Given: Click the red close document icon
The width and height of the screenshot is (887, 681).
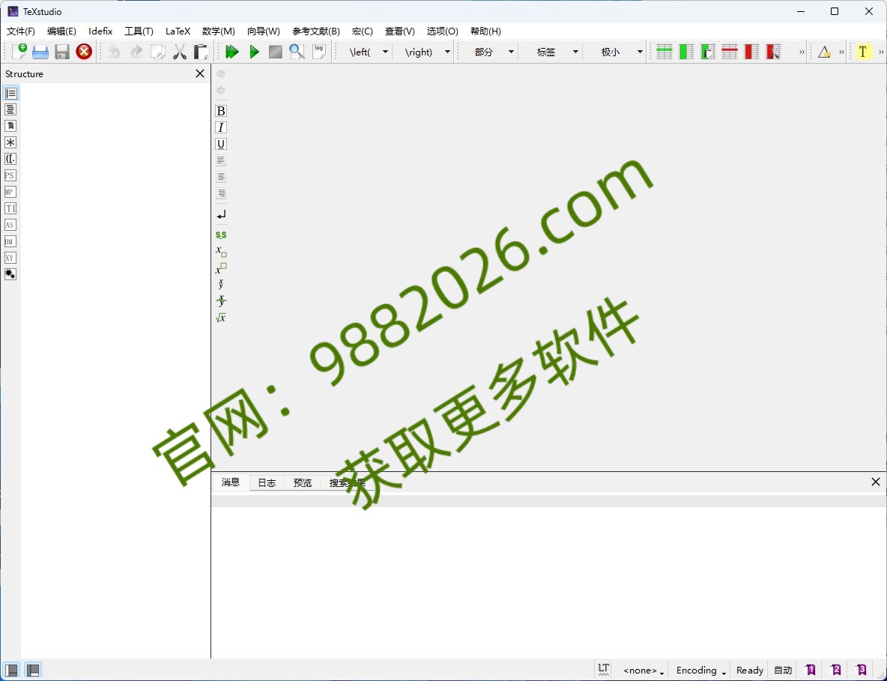Looking at the screenshot, I should 84,52.
